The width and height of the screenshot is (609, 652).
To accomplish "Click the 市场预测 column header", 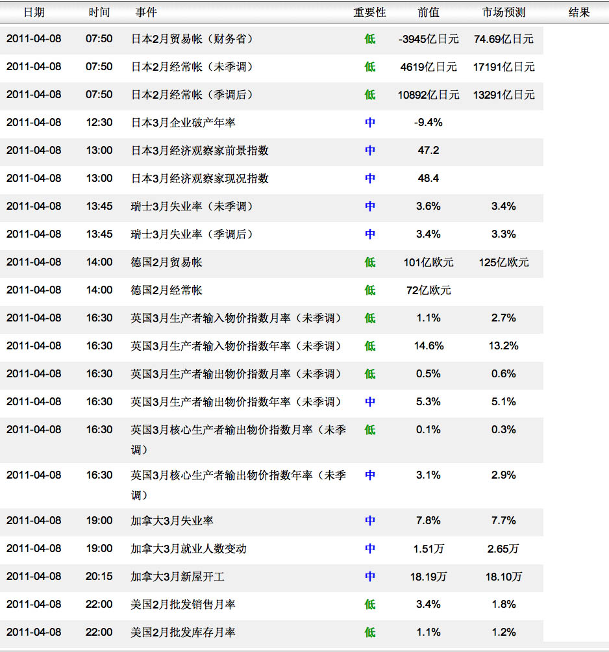I will (503, 12).
